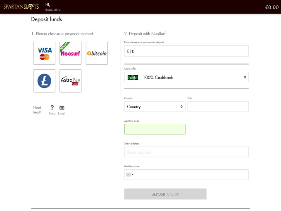Screen dimensions: 281x211
Task: Open the mobile phone country flag selector
Action: (x=130, y=175)
